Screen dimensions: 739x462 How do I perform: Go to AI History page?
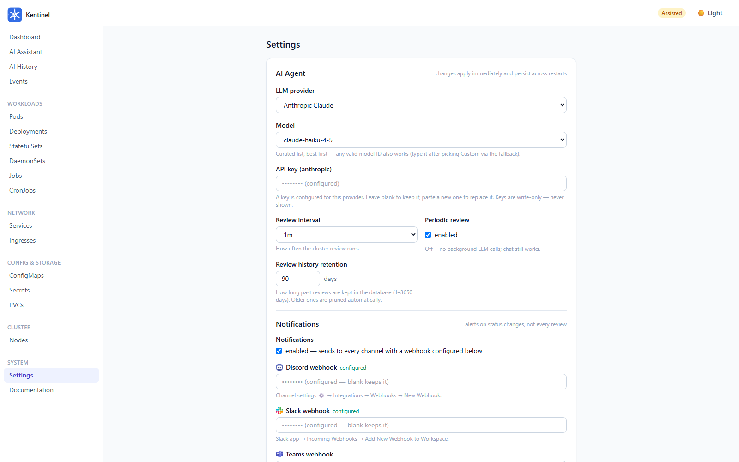51,67
